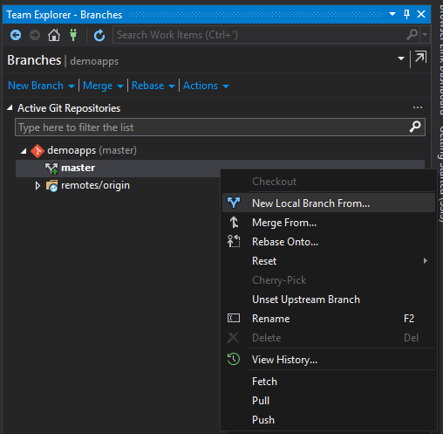Open the New Branch dropdown arrow
Screen dimensions: 443x434
[72, 86]
